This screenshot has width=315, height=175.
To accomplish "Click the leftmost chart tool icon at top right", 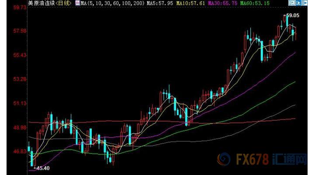I will (x=291, y=3).
